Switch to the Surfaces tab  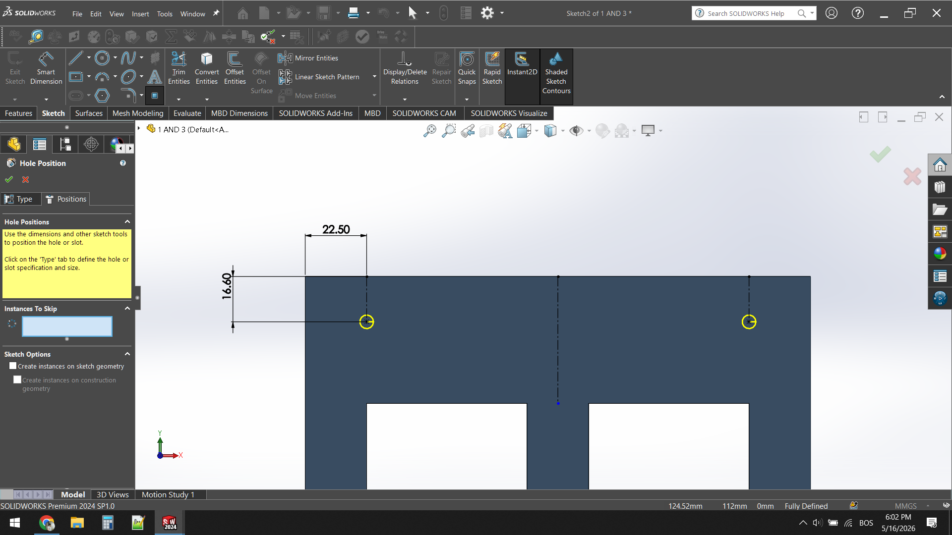point(89,113)
